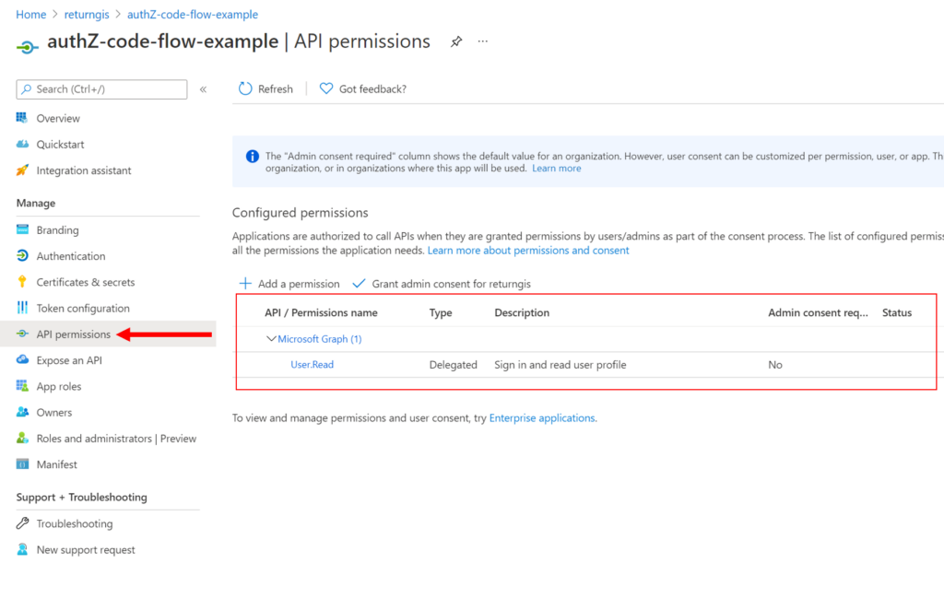Click the Description column header

pos(522,312)
